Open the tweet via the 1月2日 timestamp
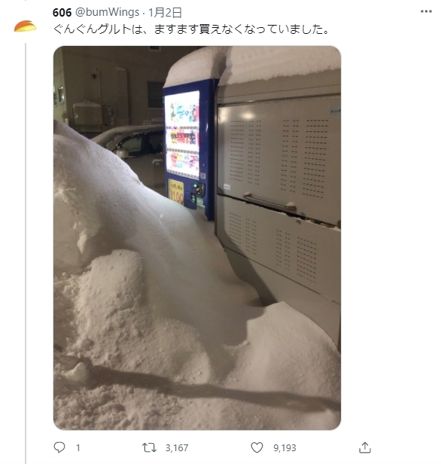 click(165, 12)
